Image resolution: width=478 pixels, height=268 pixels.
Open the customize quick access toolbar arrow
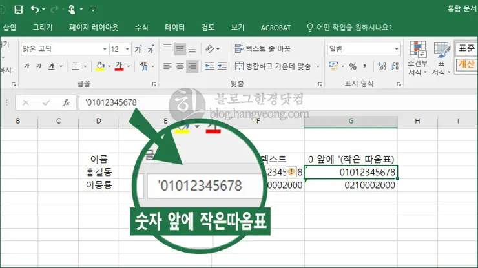93,10
